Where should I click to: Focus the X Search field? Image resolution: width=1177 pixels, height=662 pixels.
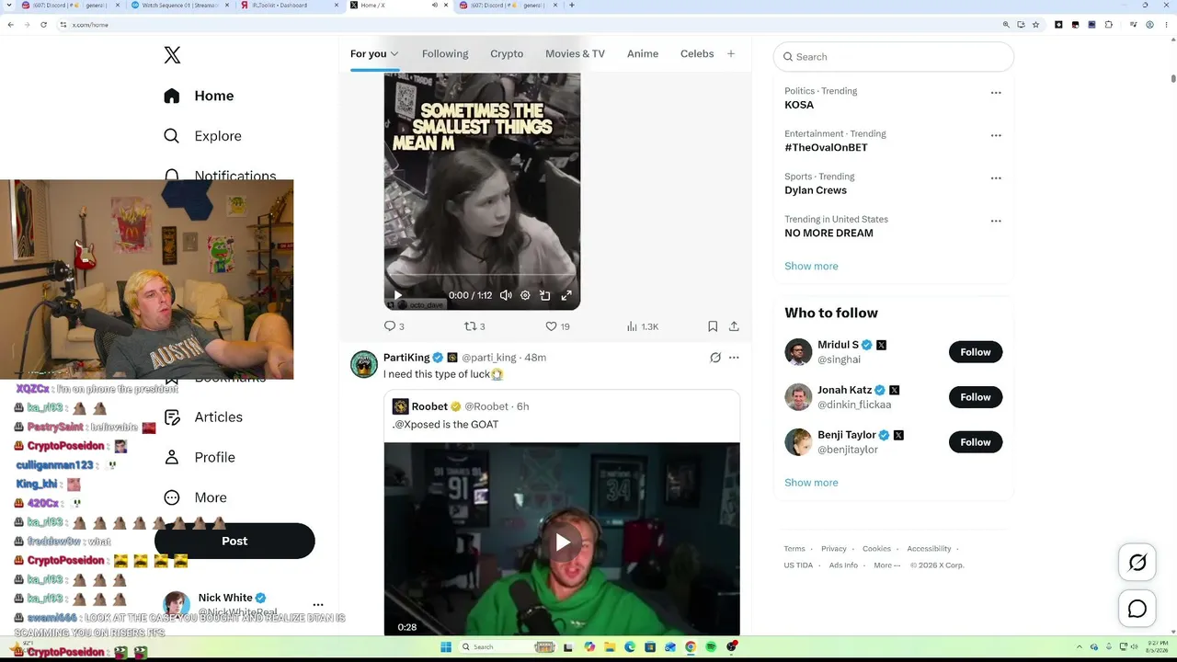point(894,57)
